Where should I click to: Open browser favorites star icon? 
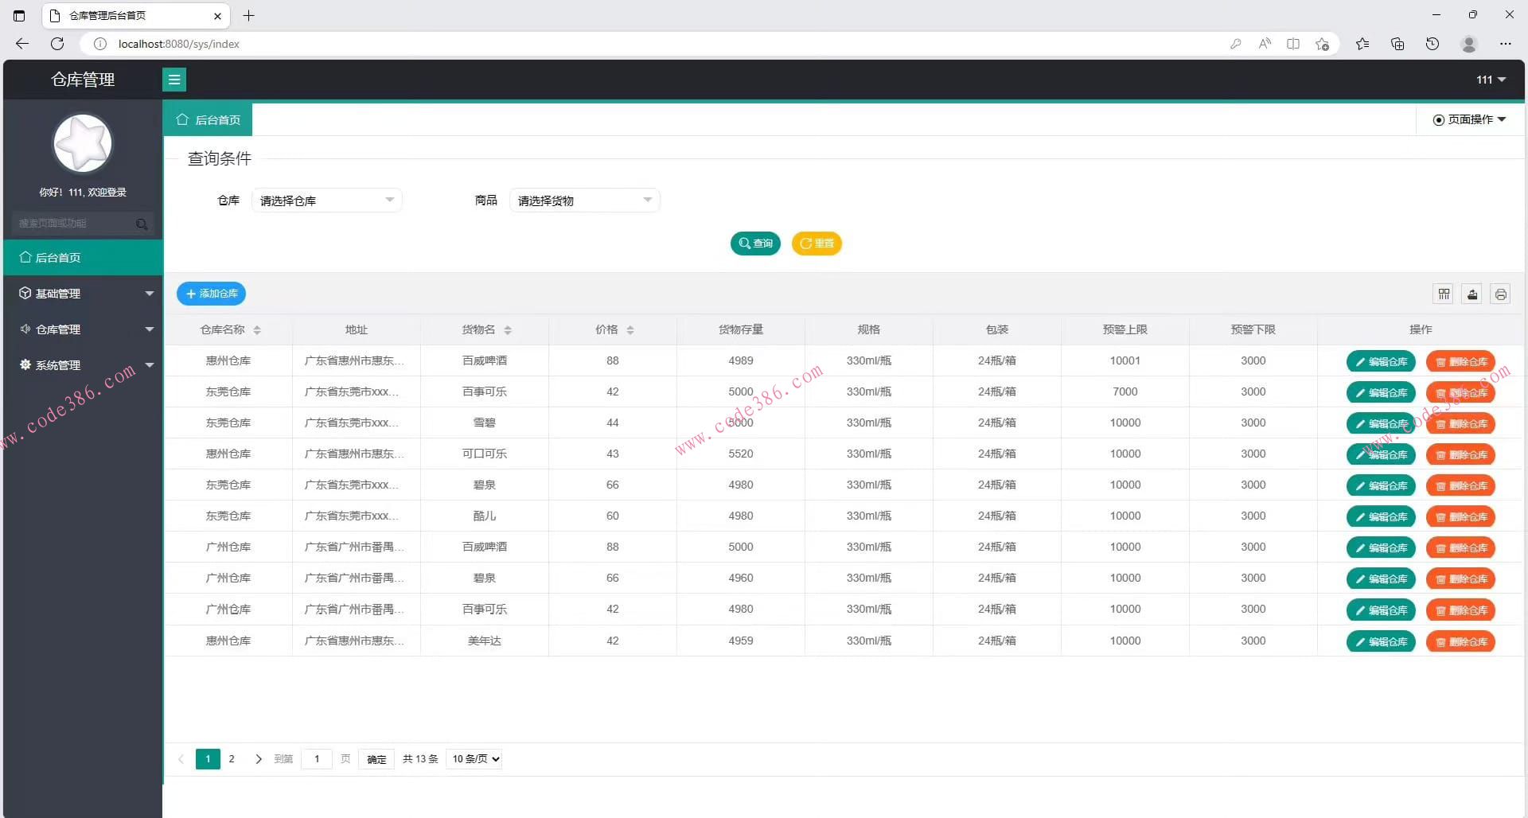point(1362,44)
